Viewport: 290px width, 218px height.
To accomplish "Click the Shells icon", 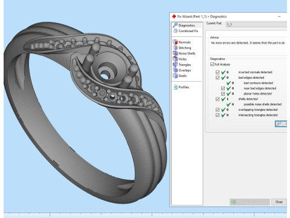I will [x=175, y=76].
